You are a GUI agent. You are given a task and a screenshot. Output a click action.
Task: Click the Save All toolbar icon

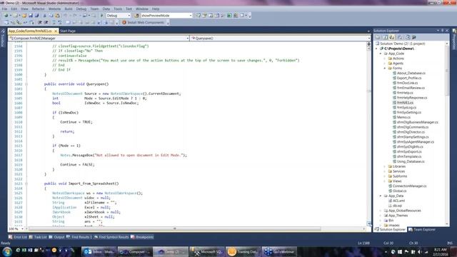36,16
